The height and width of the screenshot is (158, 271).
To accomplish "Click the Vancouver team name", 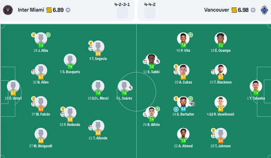I will [x=216, y=10].
